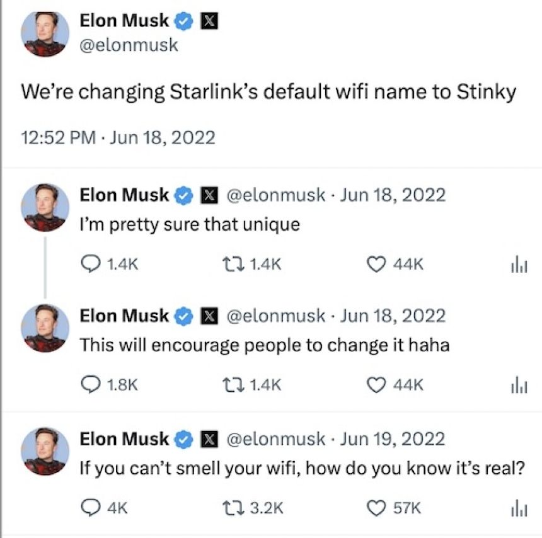The image size is (542, 538).
Task: Click the large profile avatar on the main post
Action: pyautogui.click(x=45, y=34)
